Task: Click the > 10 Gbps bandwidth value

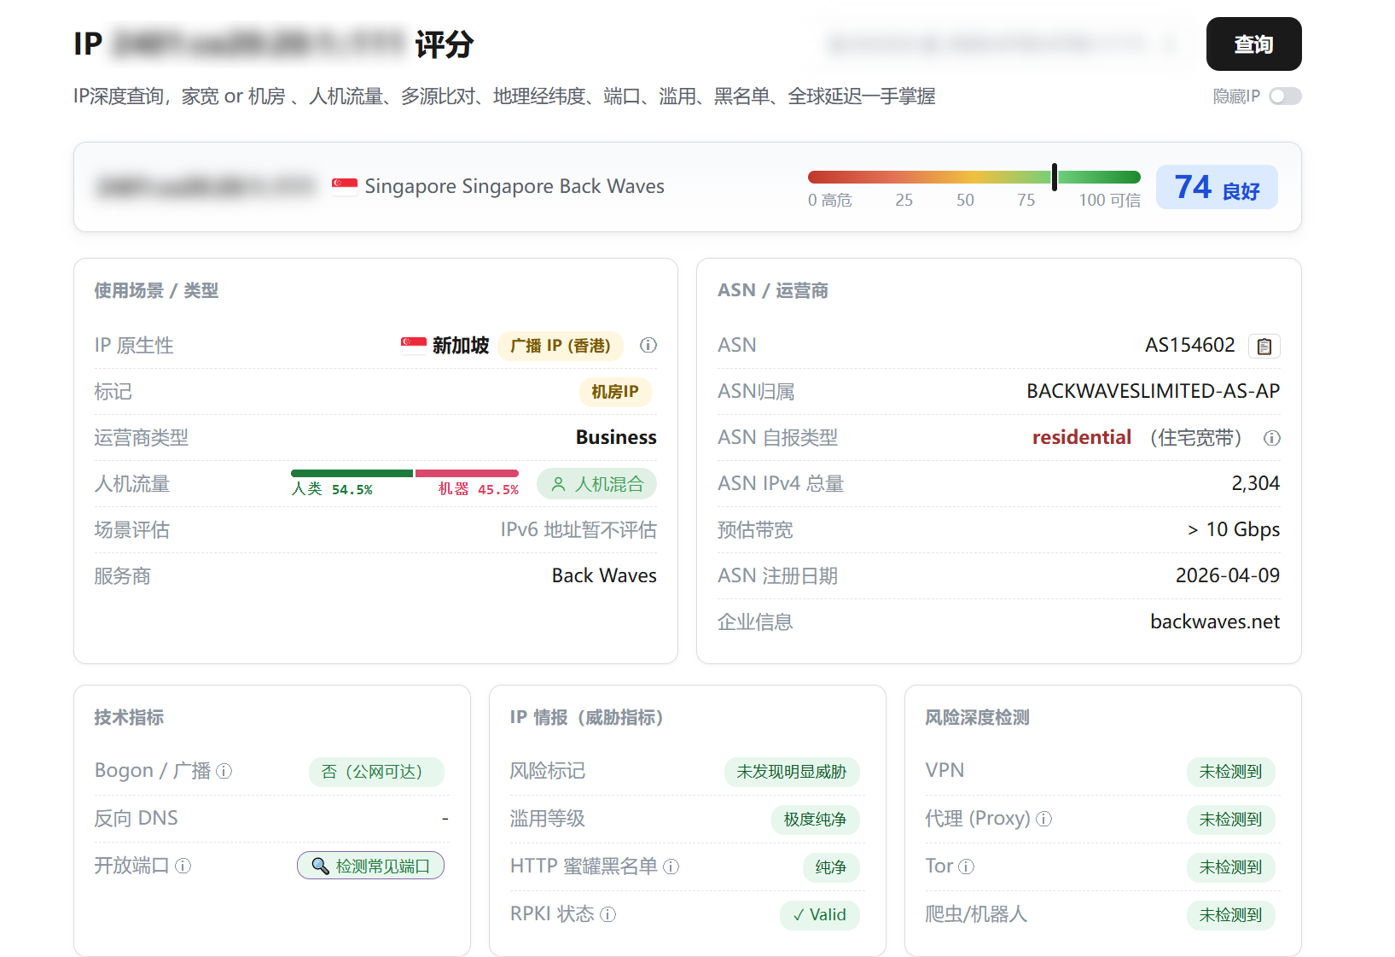Action: tap(1234, 529)
